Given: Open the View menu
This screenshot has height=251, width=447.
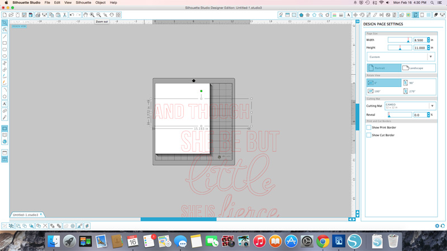Looking at the screenshot, I should (x=68, y=3).
